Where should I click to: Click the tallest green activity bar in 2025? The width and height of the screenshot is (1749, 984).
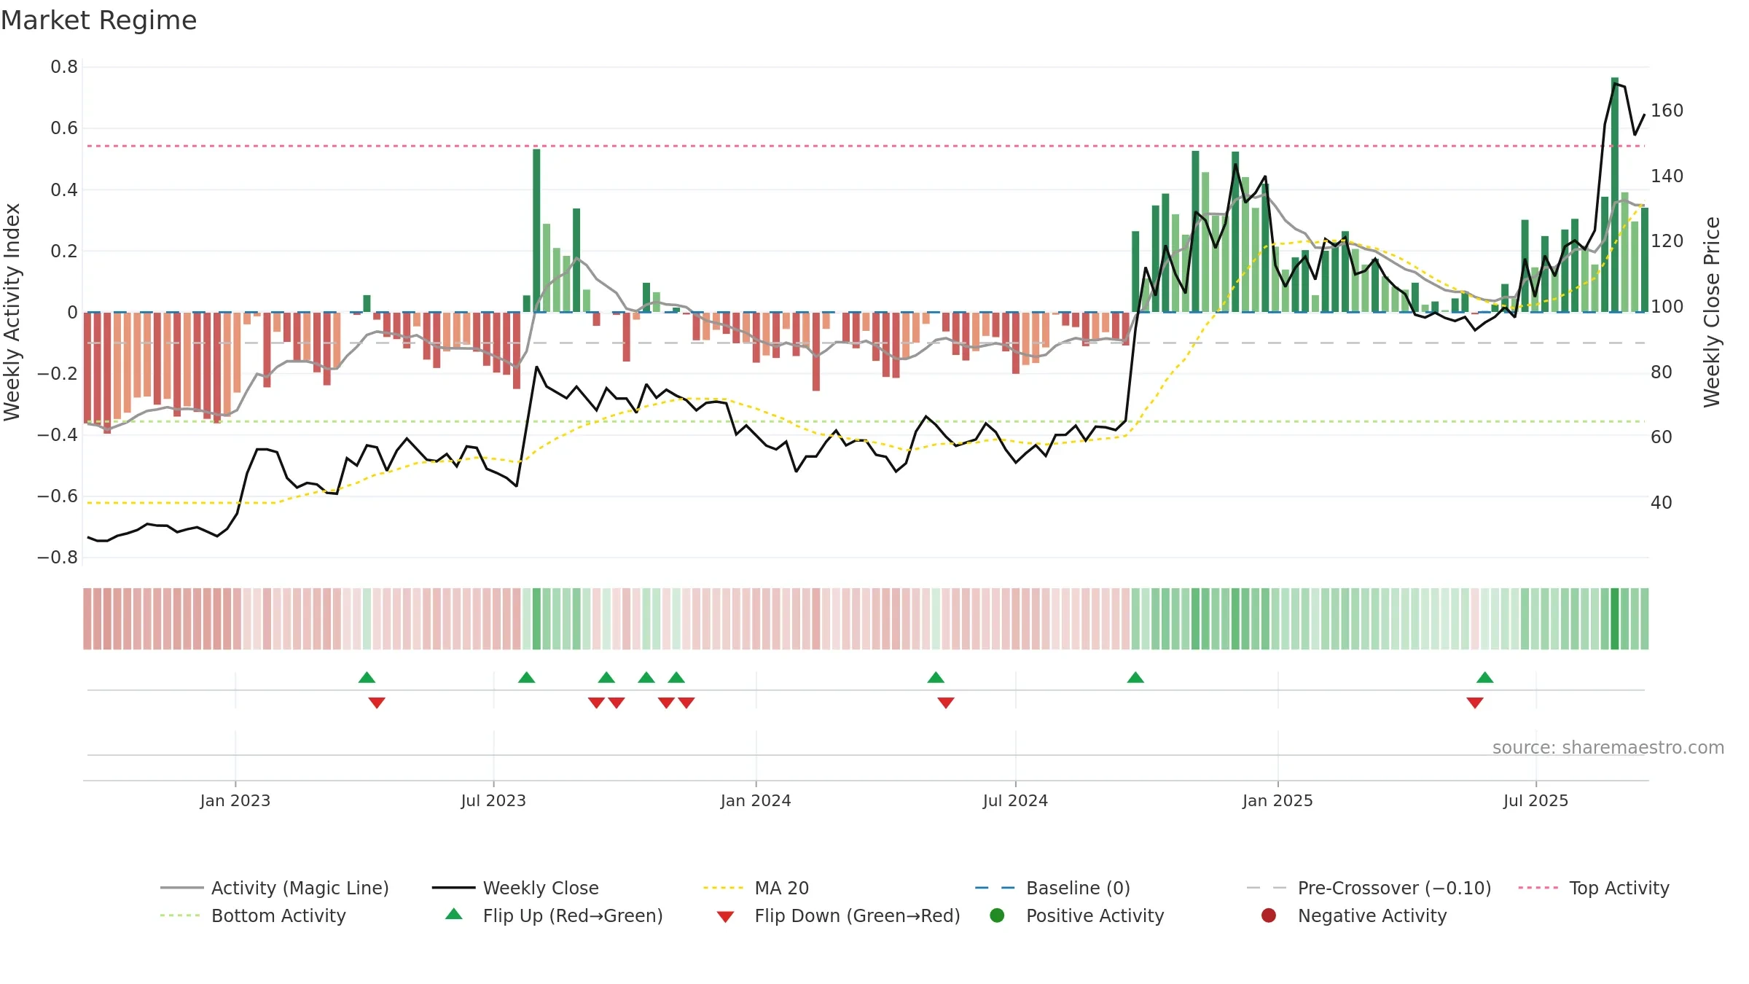[1615, 195]
